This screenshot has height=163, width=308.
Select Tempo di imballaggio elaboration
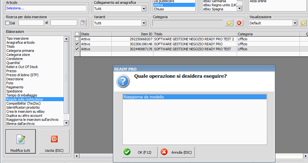[22, 95]
